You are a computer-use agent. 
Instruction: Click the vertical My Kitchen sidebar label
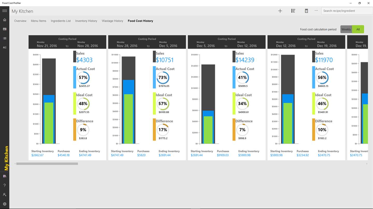pos(6,158)
